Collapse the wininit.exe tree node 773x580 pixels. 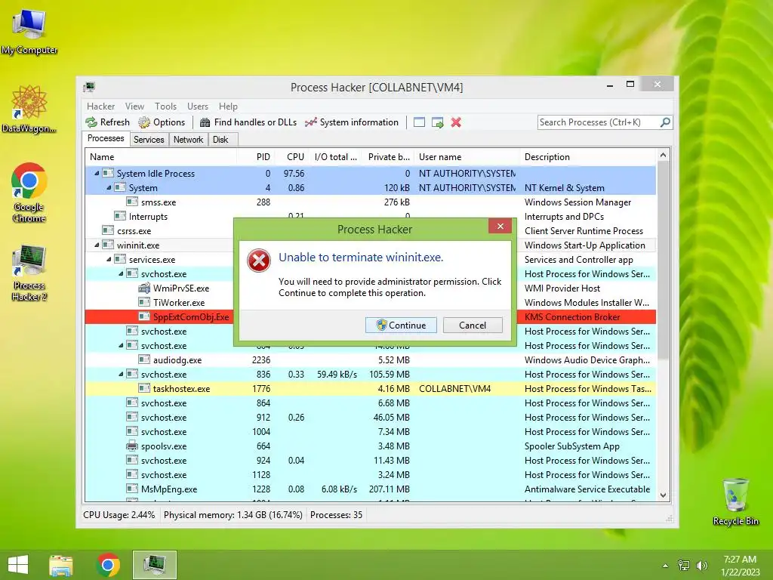click(97, 245)
